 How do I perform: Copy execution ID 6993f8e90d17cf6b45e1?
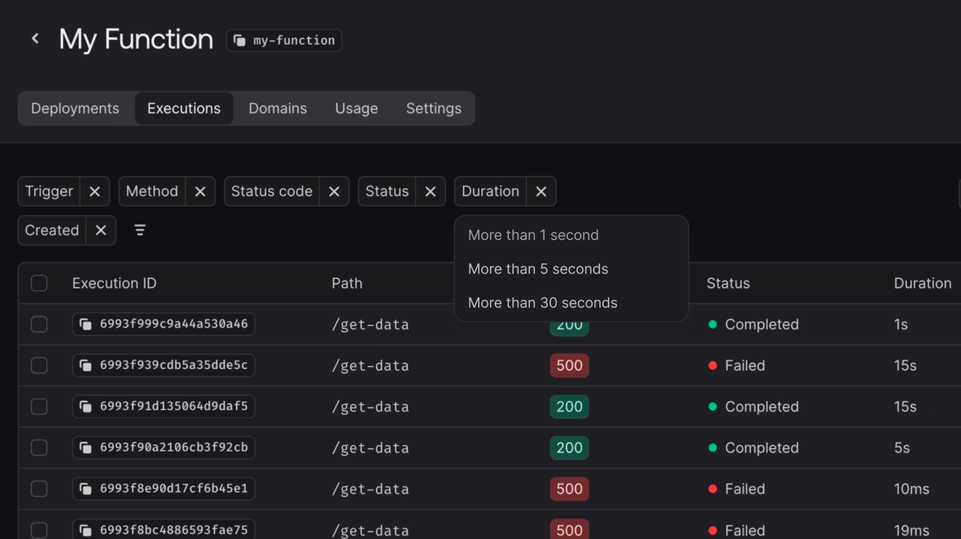86,489
